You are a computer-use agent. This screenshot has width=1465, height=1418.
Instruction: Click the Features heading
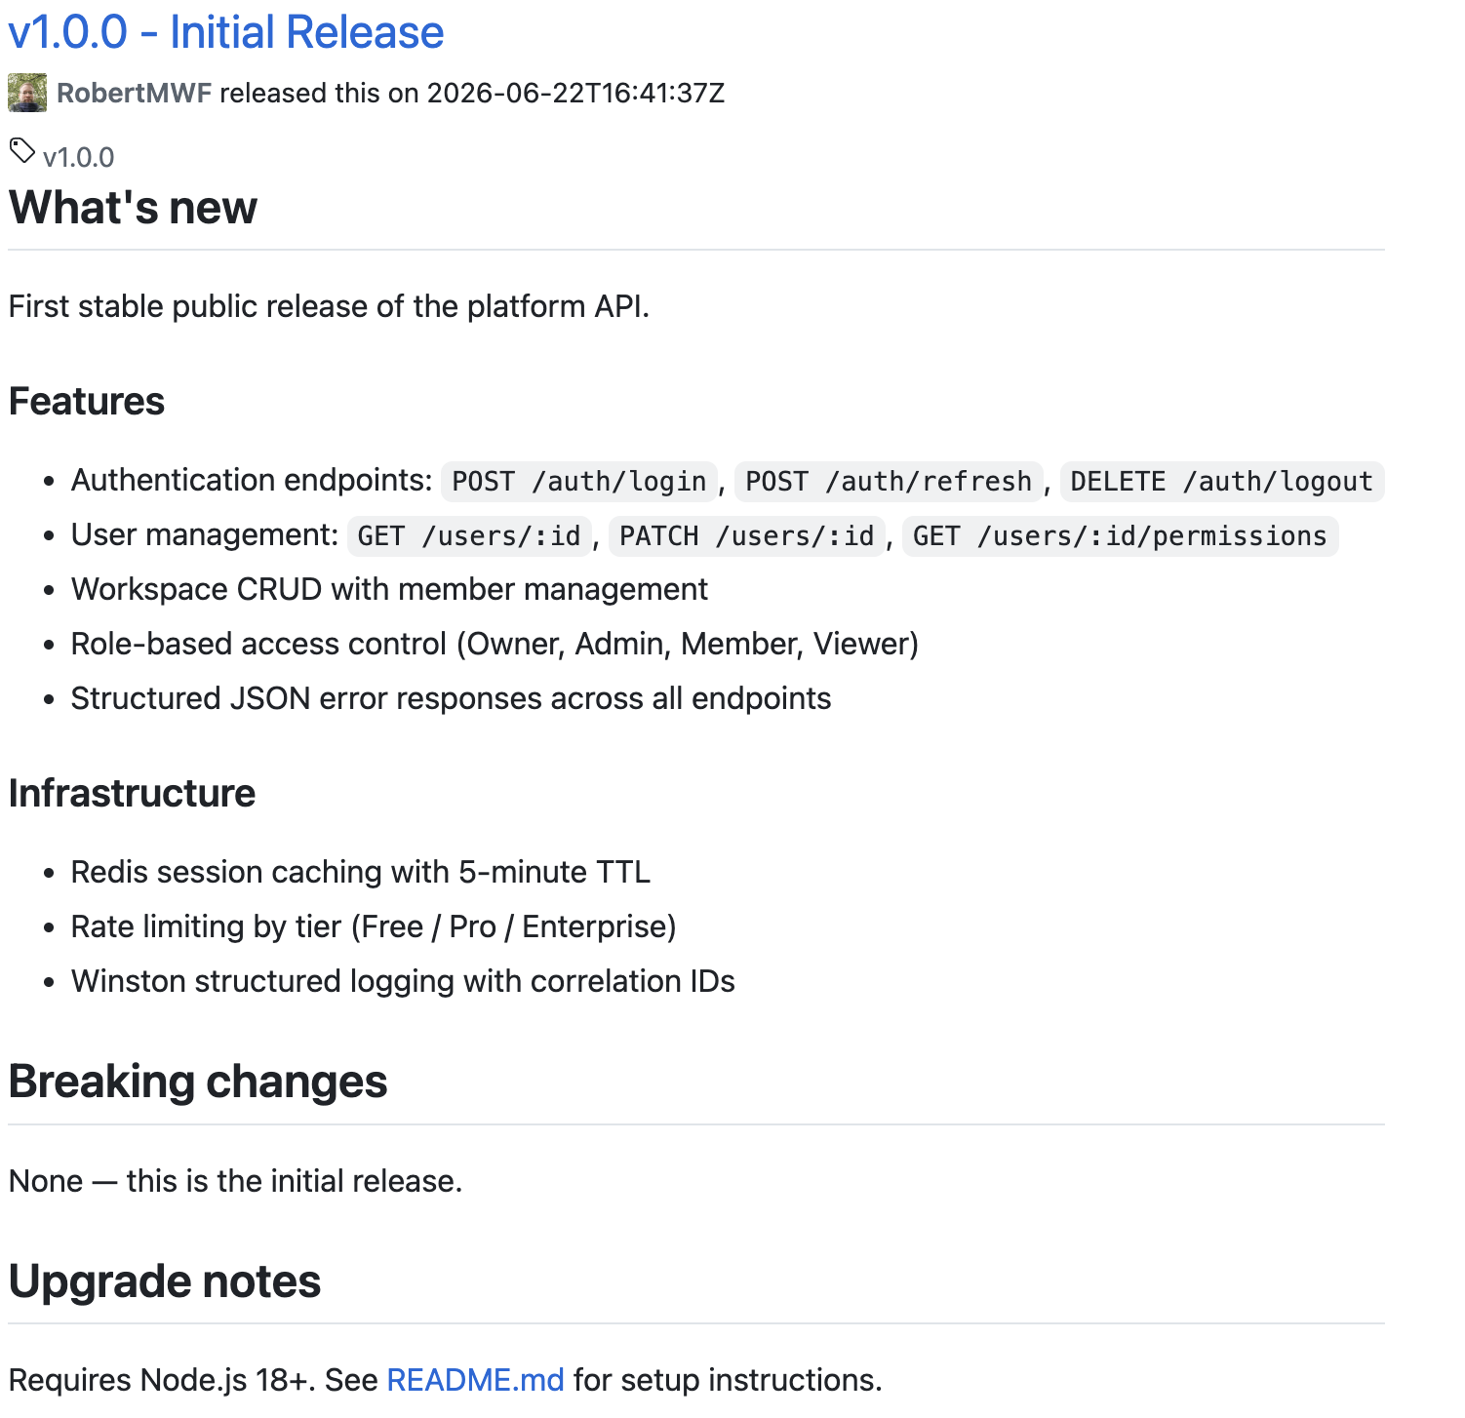pyautogui.click(x=87, y=402)
